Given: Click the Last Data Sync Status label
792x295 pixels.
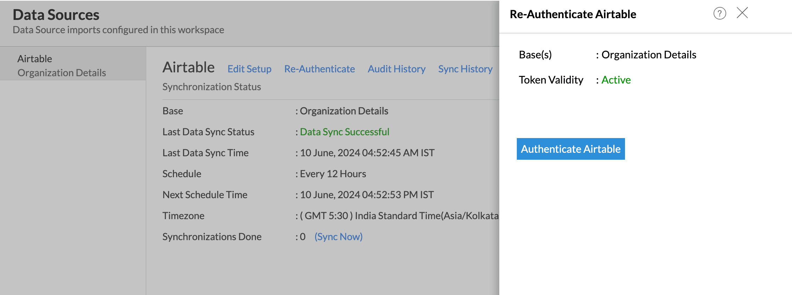Looking at the screenshot, I should (208, 132).
